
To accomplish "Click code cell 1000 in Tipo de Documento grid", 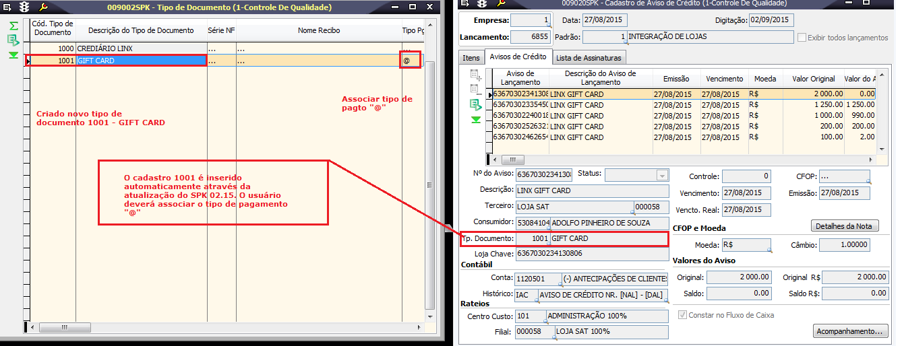I will pyautogui.click(x=53, y=48).
